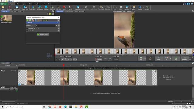Click the Rotation input field
Screen dimensions: 194x109
coord(45,25)
